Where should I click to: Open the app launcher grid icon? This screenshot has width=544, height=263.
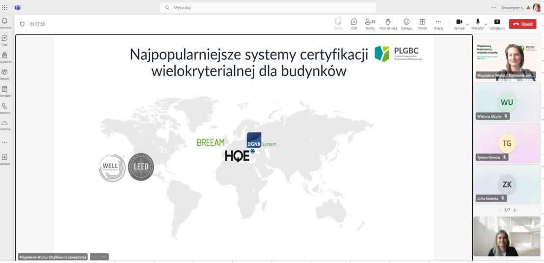(4, 7)
